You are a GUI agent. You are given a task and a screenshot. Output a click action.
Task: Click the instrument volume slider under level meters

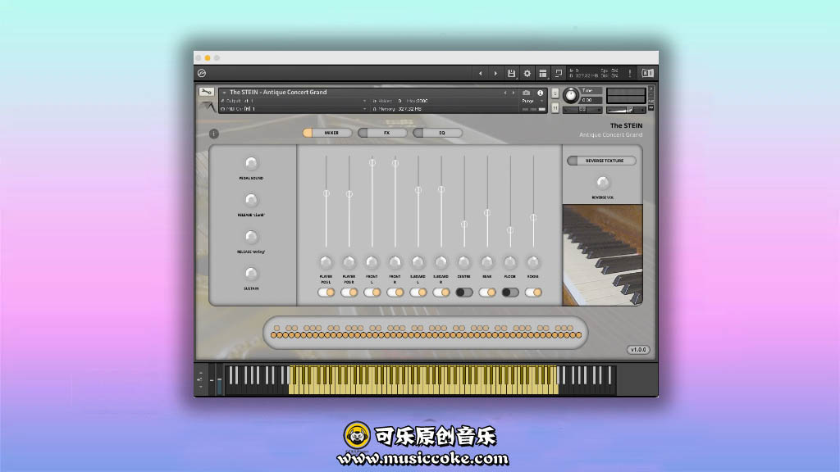tap(626, 111)
